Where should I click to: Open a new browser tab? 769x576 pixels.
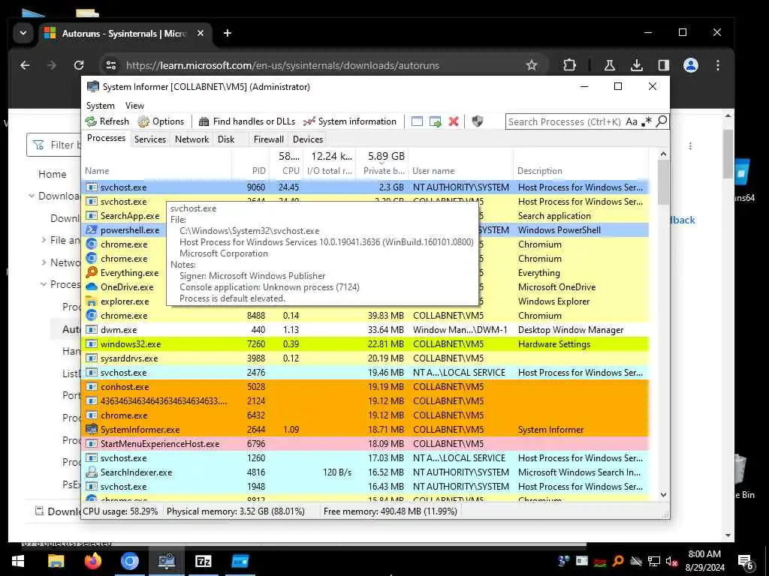click(227, 33)
